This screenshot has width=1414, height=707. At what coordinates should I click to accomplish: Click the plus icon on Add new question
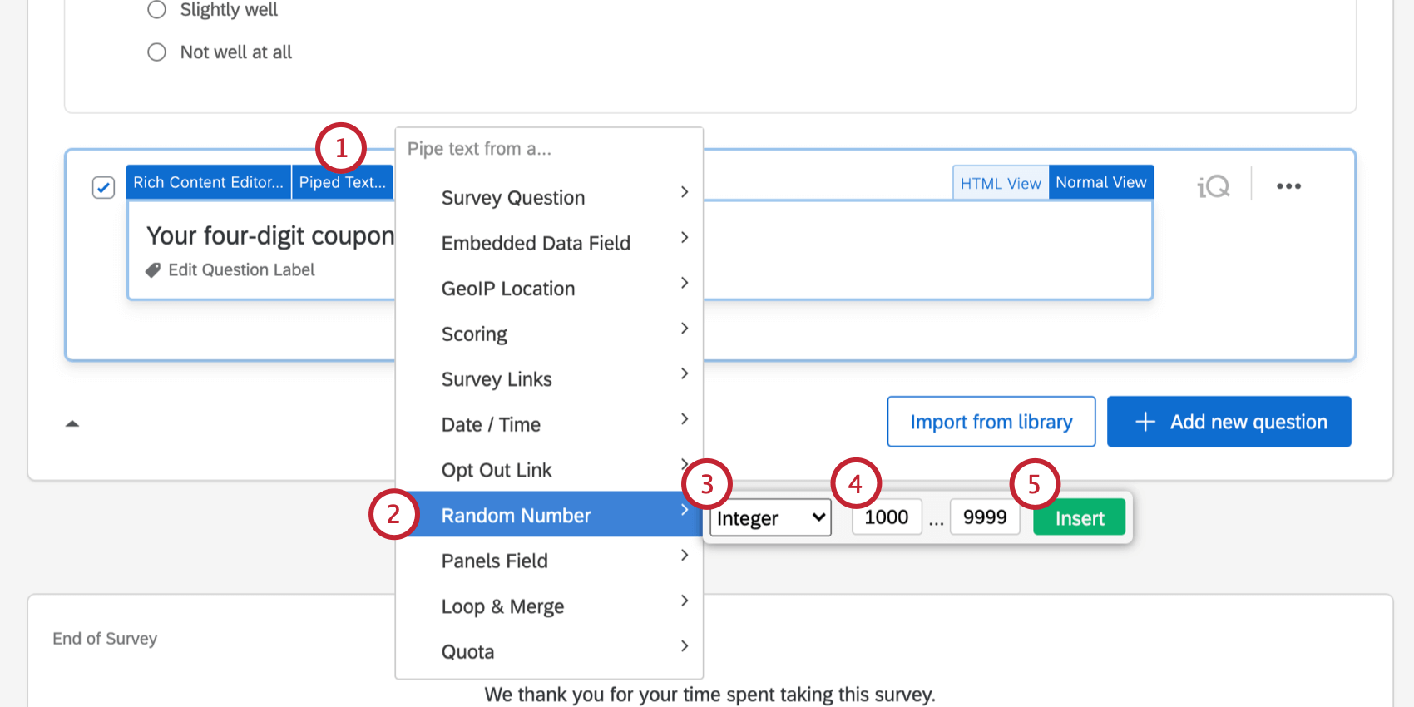click(1145, 422)
